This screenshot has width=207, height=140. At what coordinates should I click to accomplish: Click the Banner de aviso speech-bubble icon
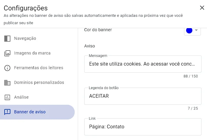[7, 112]
